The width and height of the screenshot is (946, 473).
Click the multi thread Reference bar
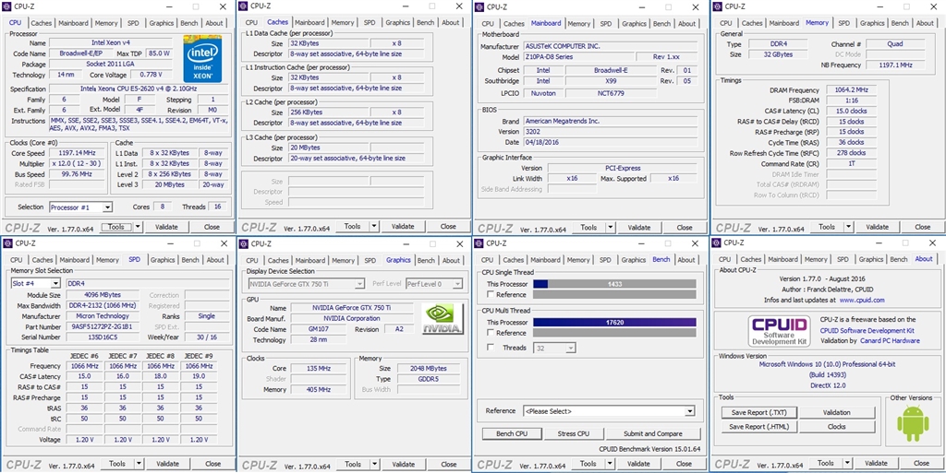614,333
